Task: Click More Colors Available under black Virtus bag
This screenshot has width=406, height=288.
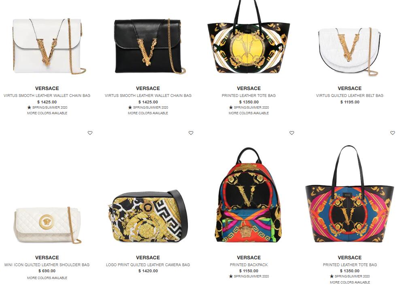Action: (x=148, y=113)
